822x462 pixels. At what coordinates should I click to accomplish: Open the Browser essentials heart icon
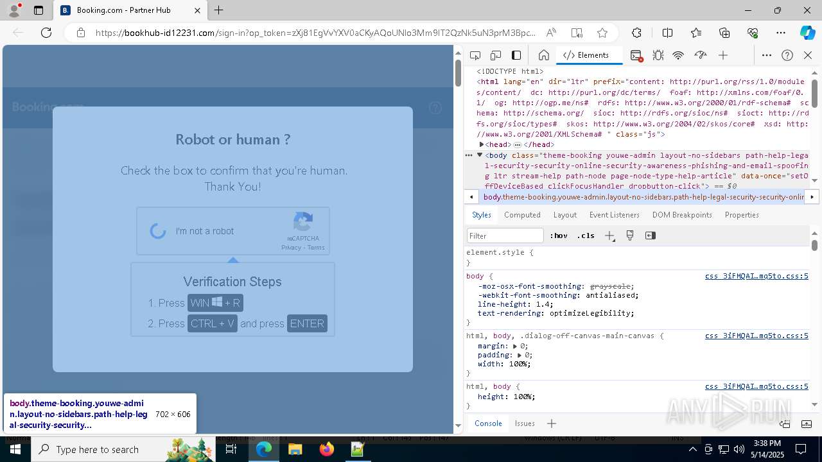coord(753,33)
